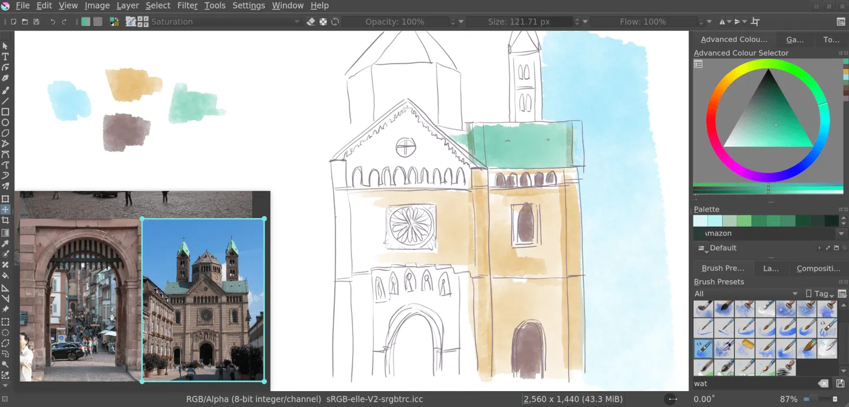Pick the Crop tool from the toolbox

click(5, 221)
